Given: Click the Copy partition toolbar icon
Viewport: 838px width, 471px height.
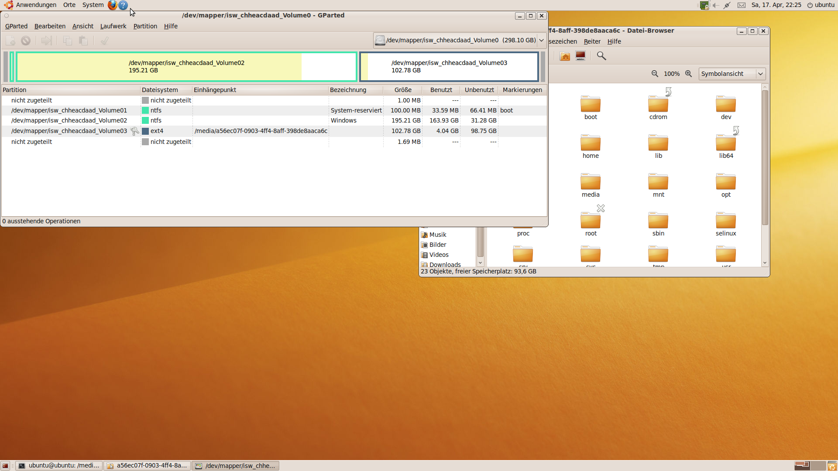Looking at the screenshot, I should 67,41.
